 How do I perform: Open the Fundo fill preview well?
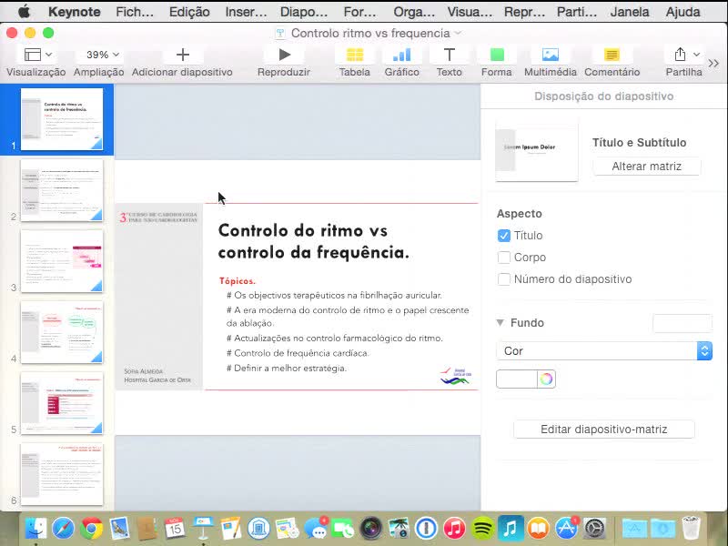[x=682, y=323]
